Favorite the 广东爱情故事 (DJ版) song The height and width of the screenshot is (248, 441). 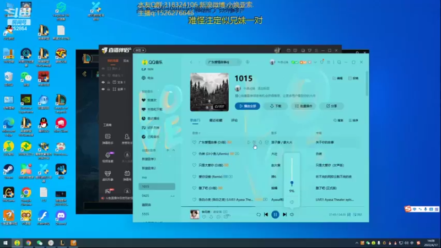click(194, 142)
